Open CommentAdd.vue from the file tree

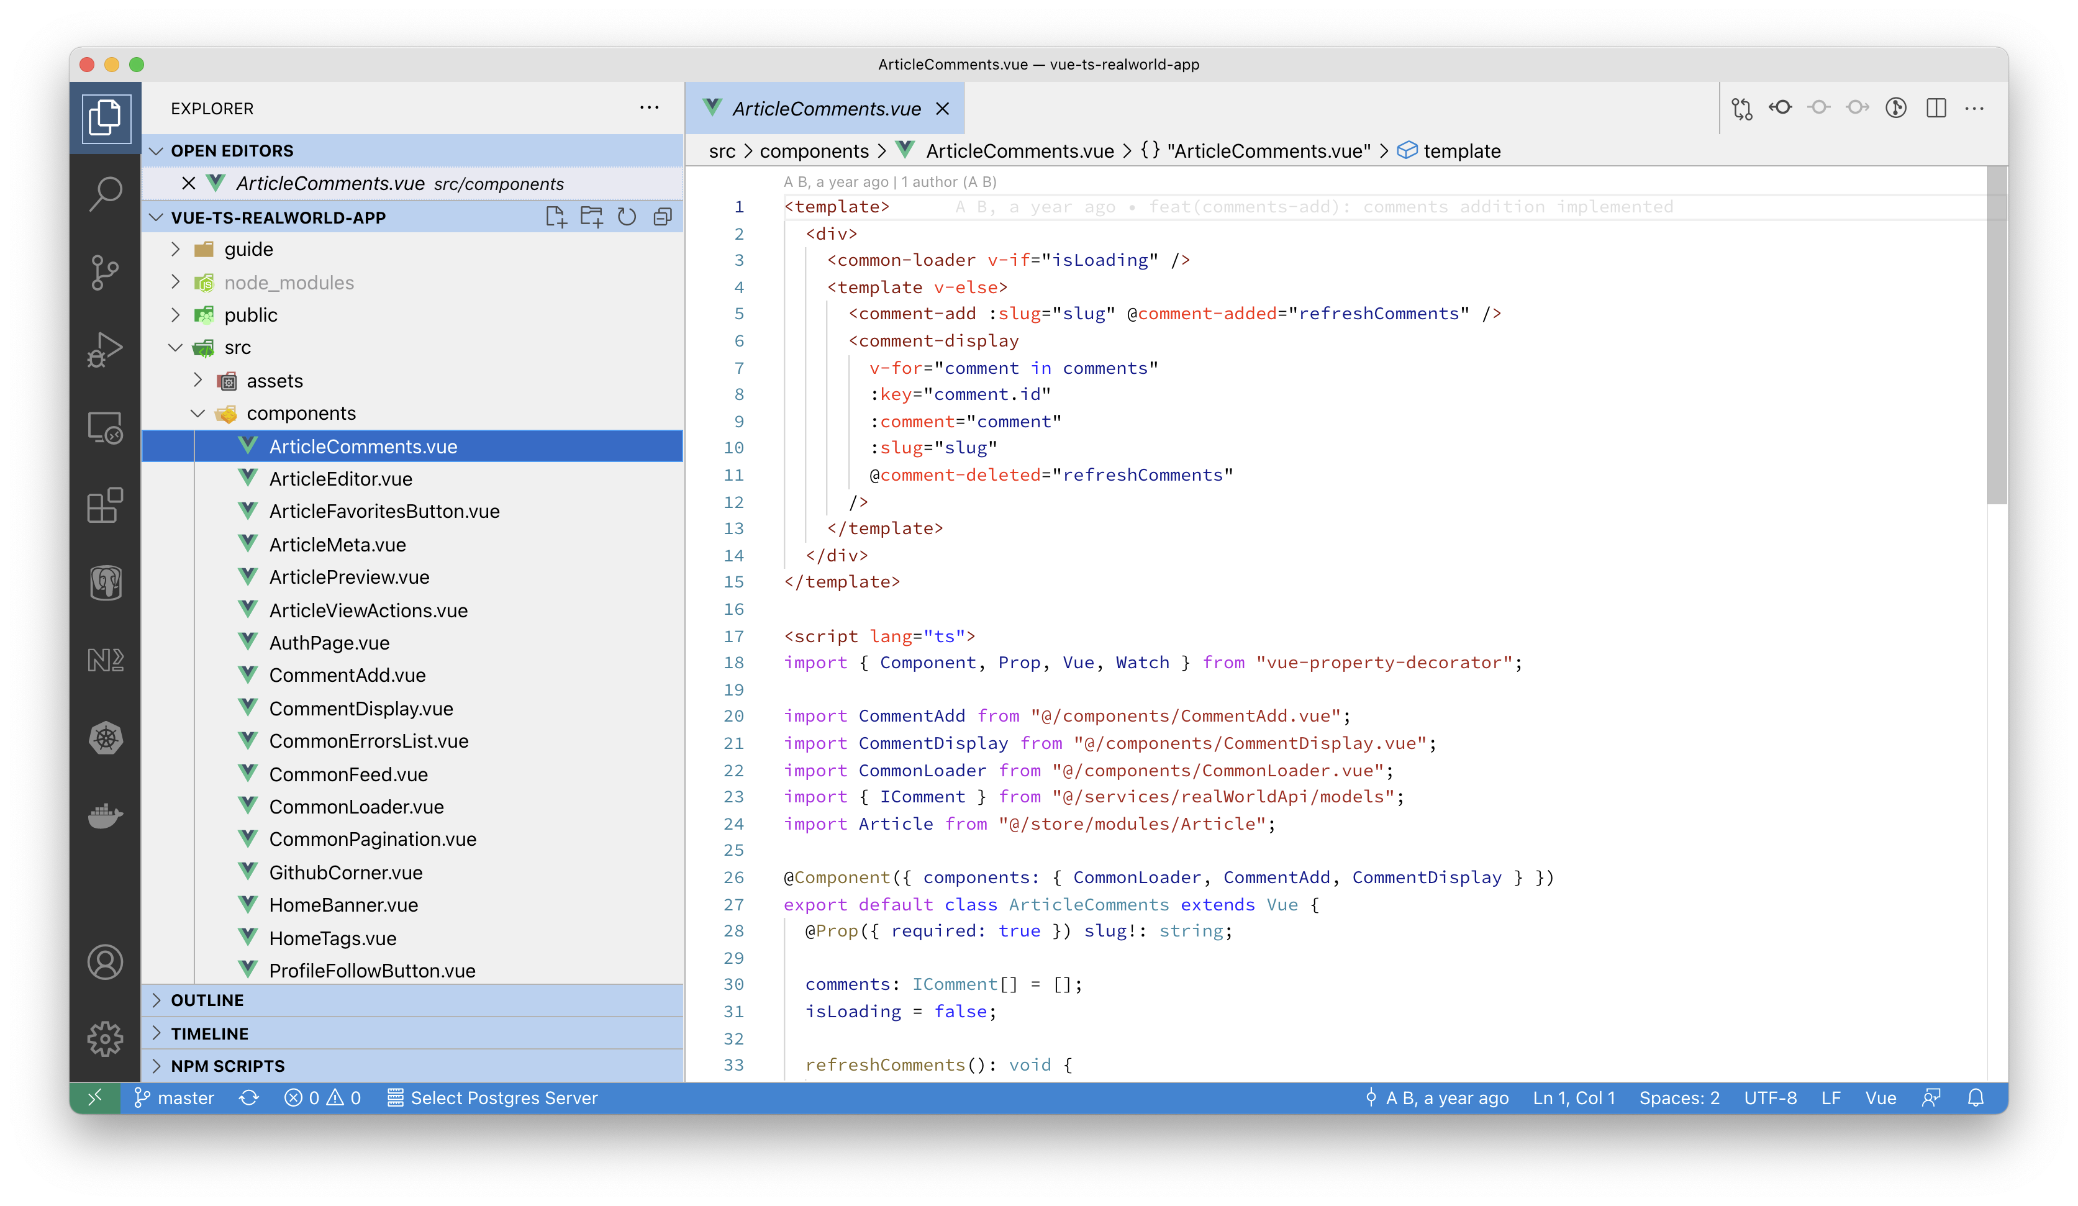coord(347,675)
